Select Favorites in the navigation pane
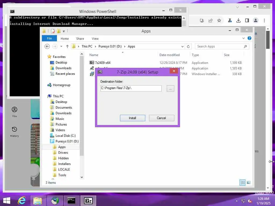Image resolution: width=275 pixels, height=206 pixels. (x=59, y=57)
